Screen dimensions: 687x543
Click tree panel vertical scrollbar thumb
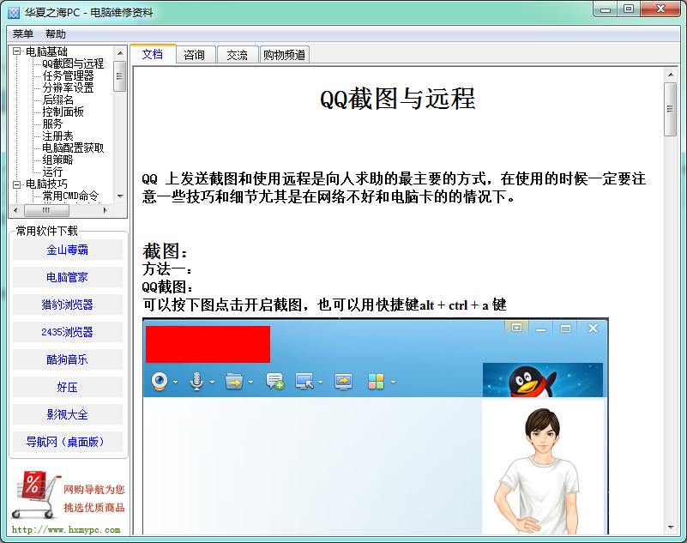click(x=120, y=76)
